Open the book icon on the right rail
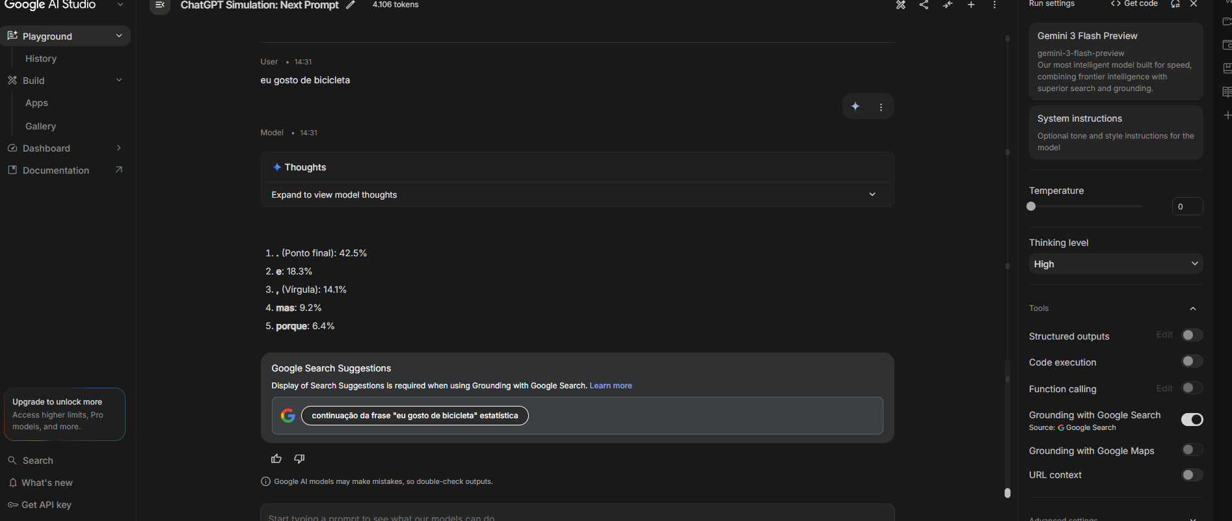Viewport: 1232px width, 521px height. pyautogui.click(x=1227, y=92)
